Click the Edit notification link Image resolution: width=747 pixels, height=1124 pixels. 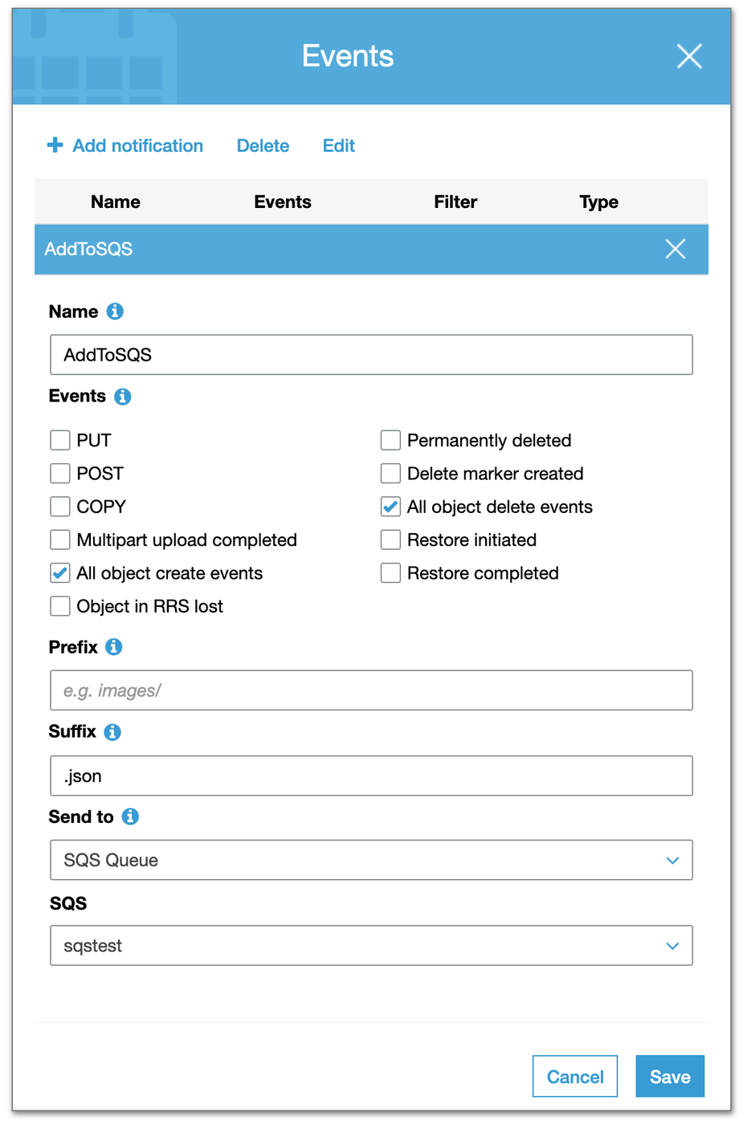tap(338, 146)
